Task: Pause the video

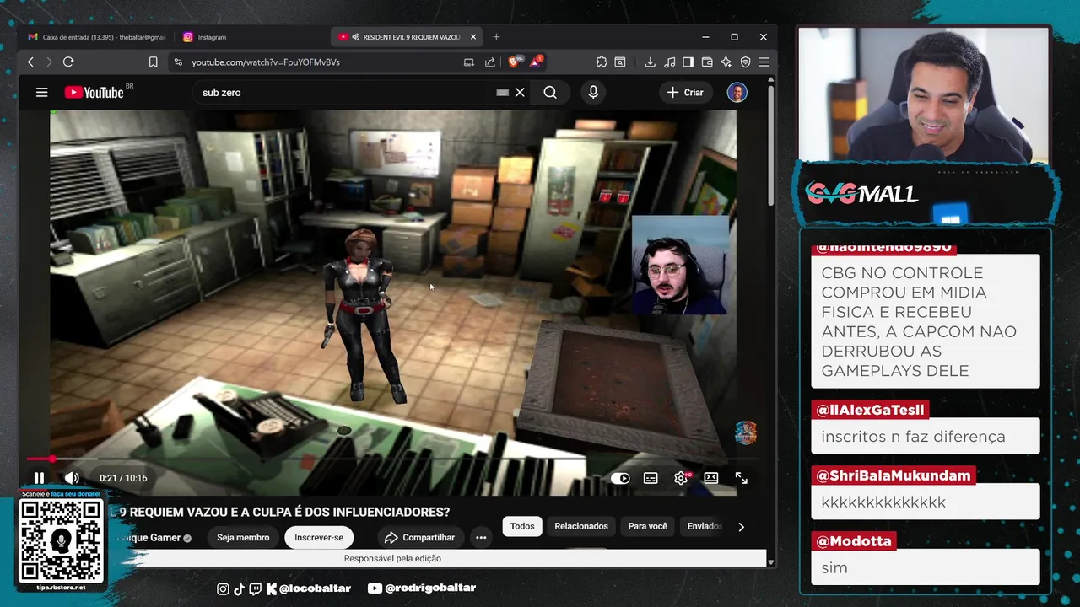Action: click(39, 478)
